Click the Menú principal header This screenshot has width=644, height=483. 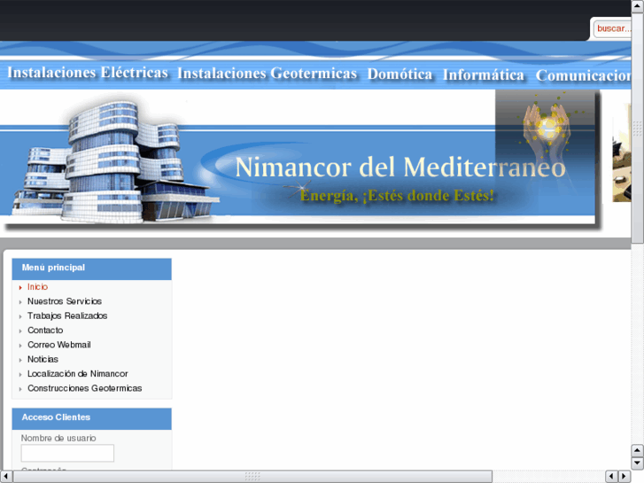(x=91, y=269)
